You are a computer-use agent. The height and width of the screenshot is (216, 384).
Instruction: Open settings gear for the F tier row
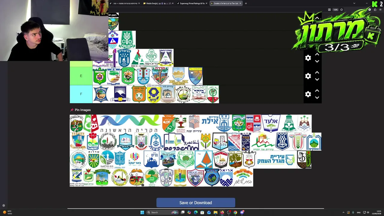coord(308,94)
